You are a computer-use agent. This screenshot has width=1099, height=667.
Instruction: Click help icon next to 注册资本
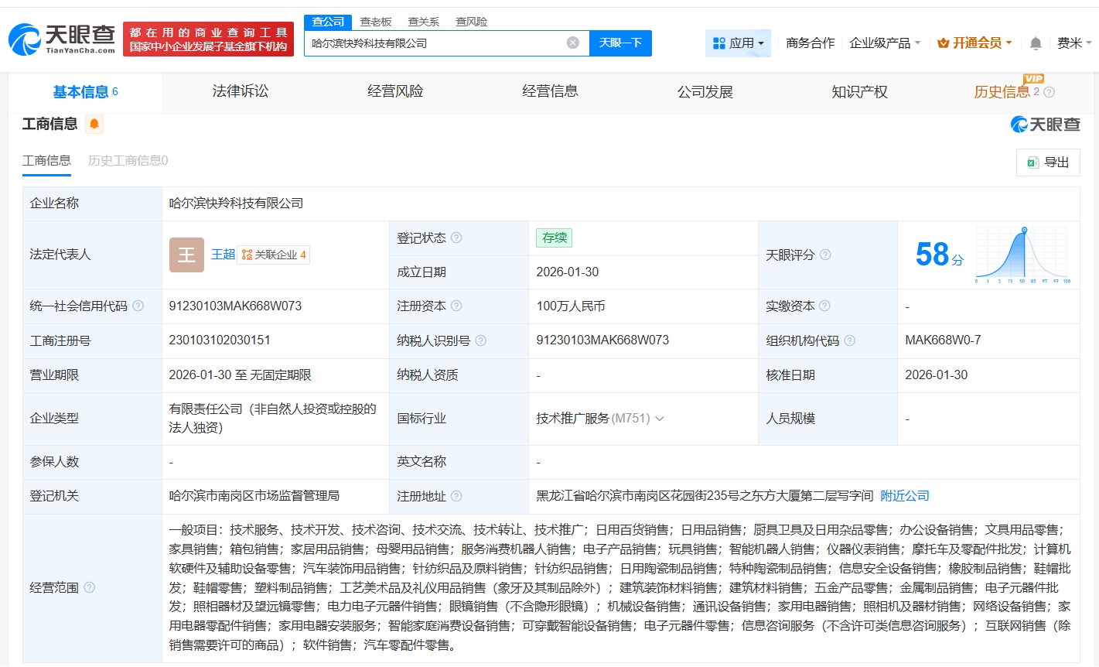(x=456, y=306)
